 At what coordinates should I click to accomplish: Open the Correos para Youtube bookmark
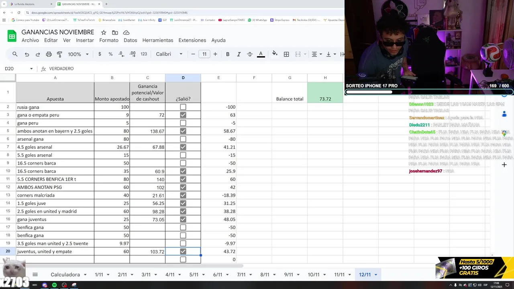[x=25, y=20]
